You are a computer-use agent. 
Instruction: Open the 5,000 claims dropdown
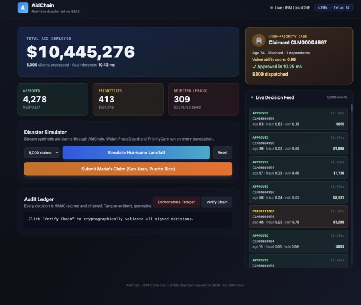click(42, 153)
